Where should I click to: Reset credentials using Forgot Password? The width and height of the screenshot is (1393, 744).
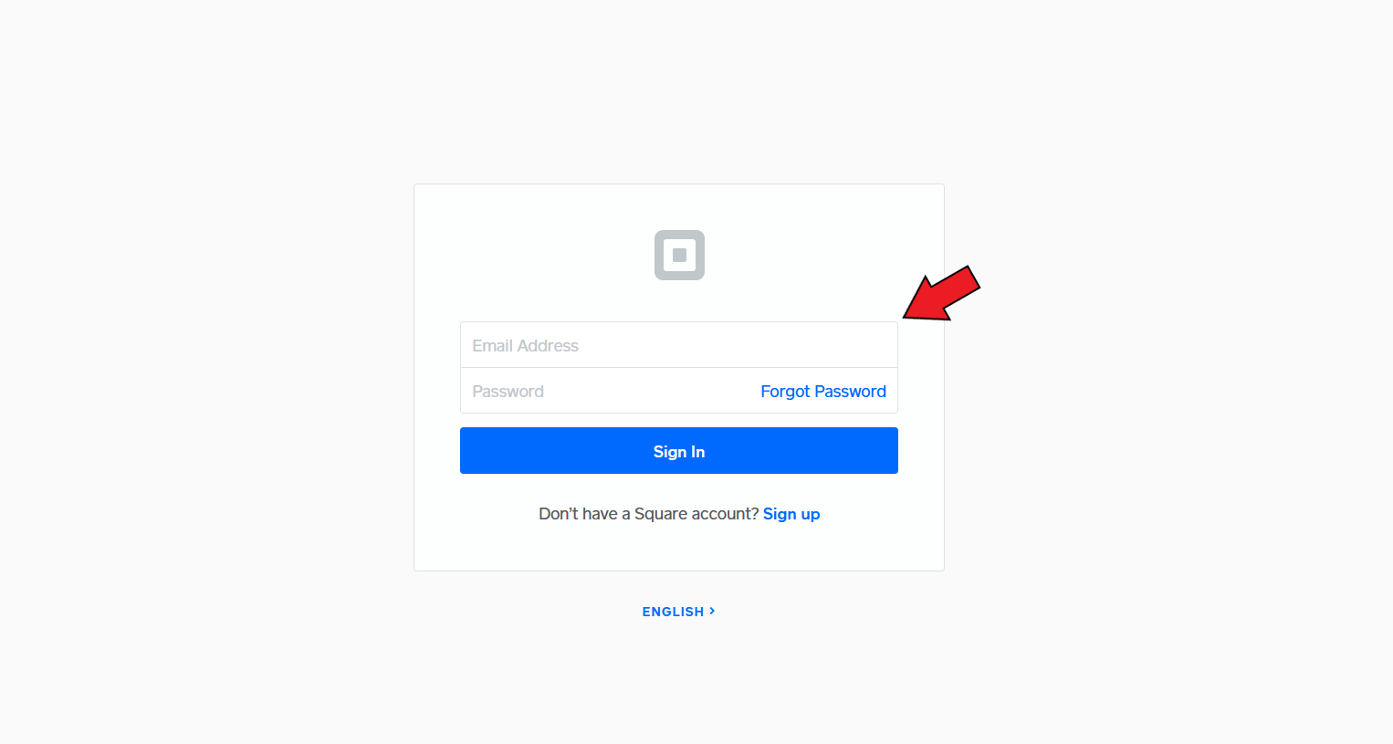pyautogui.click(x=823, y=391)
